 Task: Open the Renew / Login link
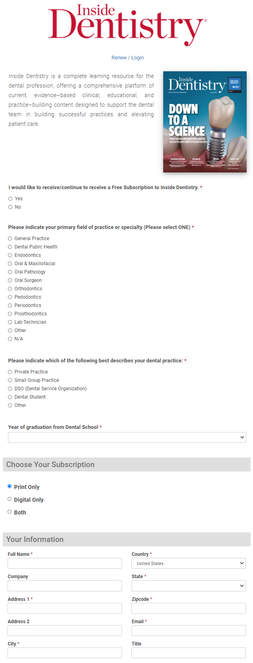[x=127, y=58]
